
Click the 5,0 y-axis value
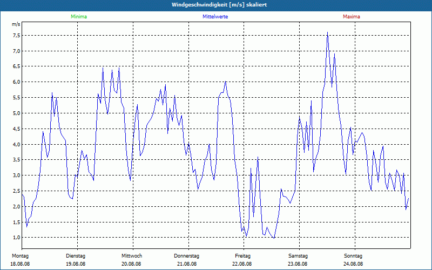pos(16,113)
